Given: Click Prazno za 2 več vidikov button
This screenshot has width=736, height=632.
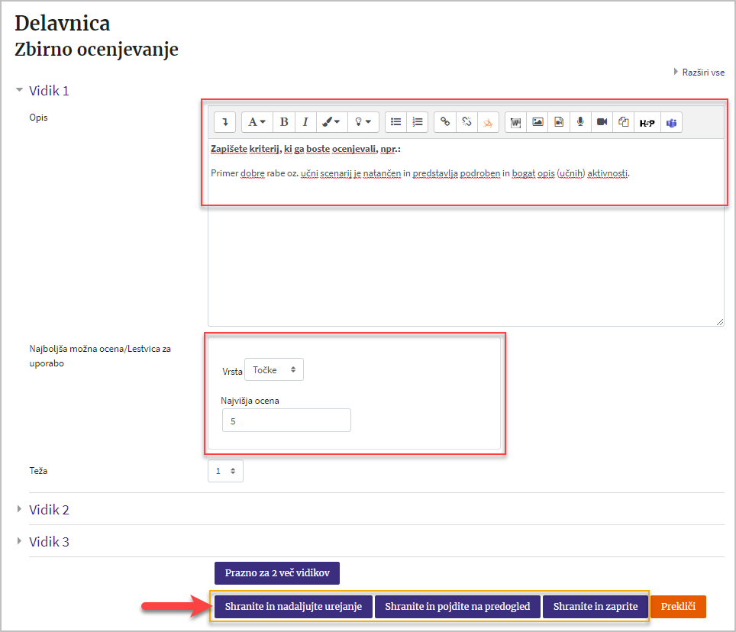Looking at the screenshot, I should click(277, 573).
